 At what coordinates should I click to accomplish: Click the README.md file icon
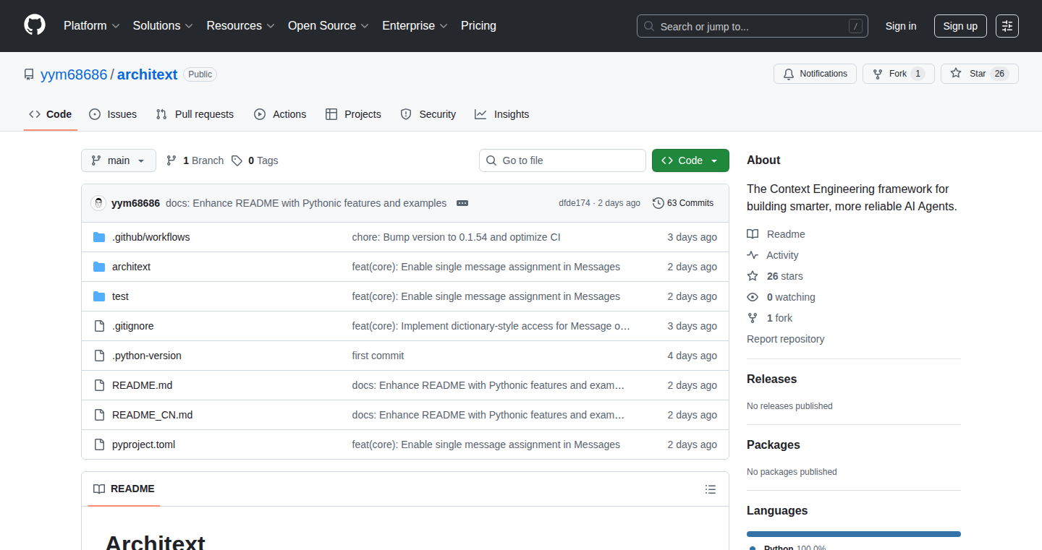pos(99,385)
